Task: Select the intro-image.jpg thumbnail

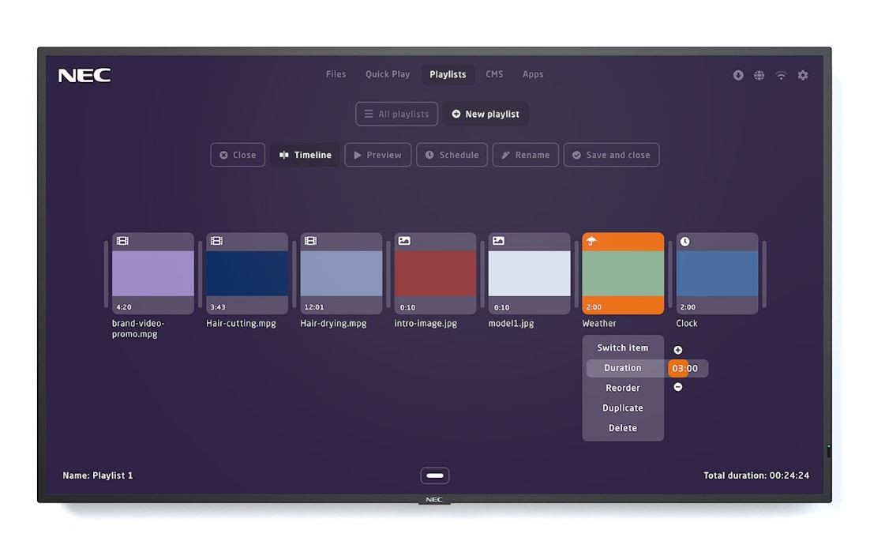Action: tap(435, 273)
